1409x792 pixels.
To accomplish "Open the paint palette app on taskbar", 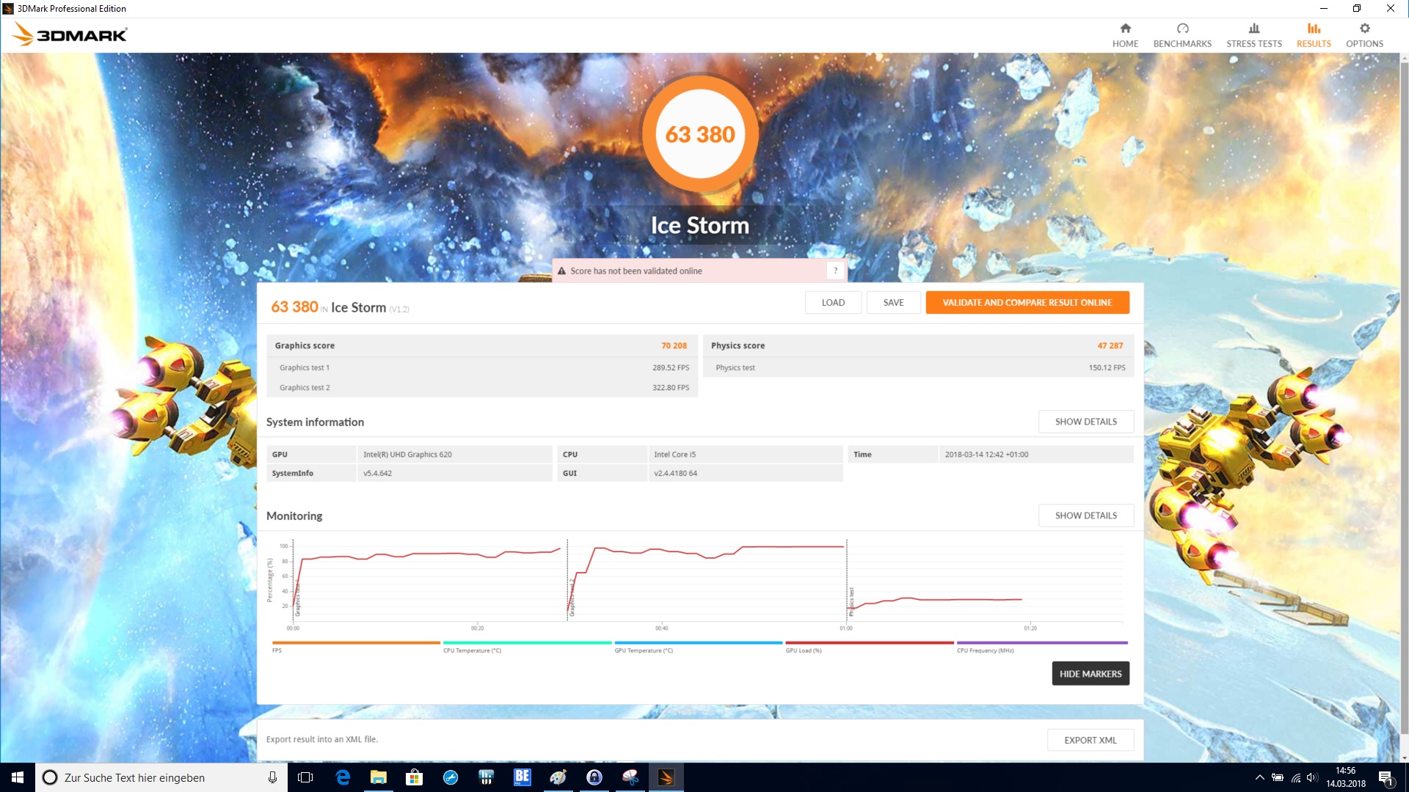I will tap(558, 777).
